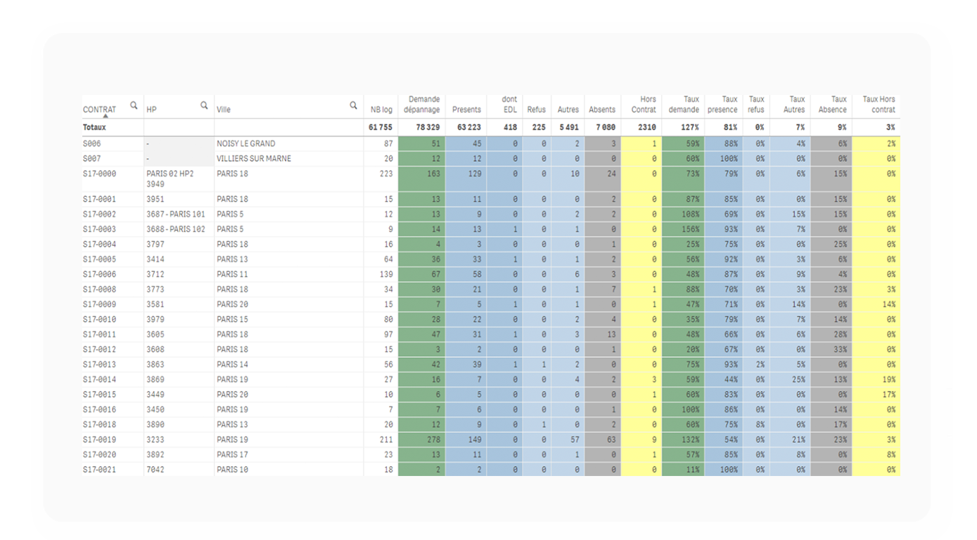Select contract S17-0020
Screen dimensions: 977x540
point(100,455)
